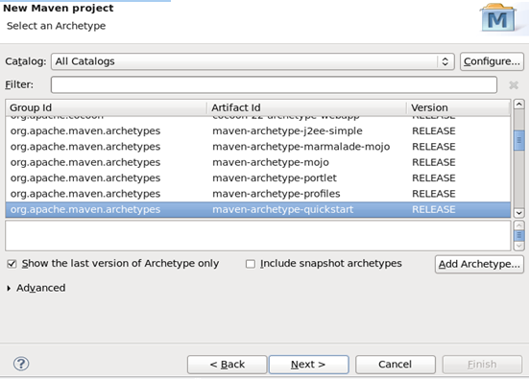Click RELEASE version of maven-archetype-portlet

(434, 178)
